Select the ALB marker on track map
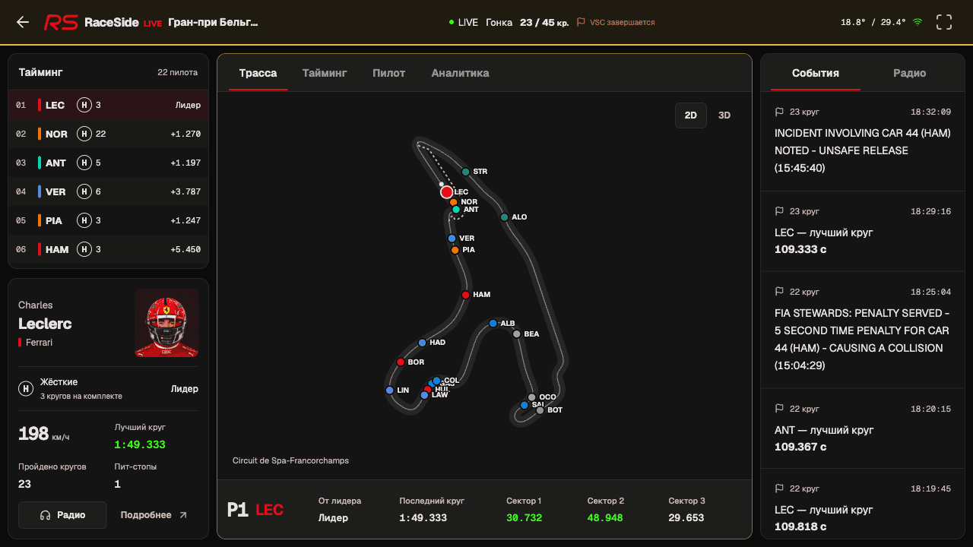The width and height of the screenshot is (973, 547). (x=493, y=324)
